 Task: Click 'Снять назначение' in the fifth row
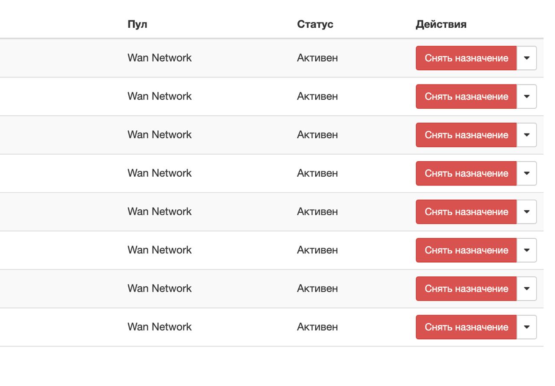(466, 212)
